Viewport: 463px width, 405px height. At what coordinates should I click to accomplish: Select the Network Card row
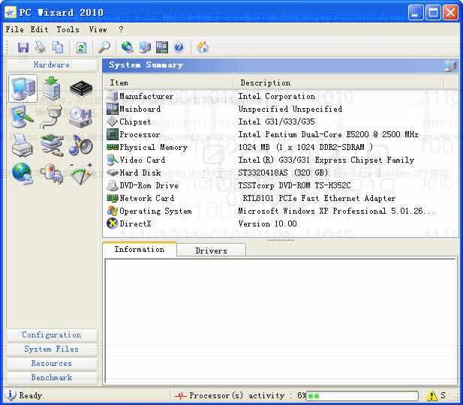click(x=281, y=198)
